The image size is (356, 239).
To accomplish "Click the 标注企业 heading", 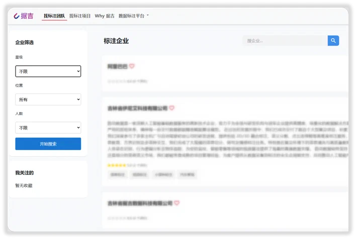I will 116,41.
